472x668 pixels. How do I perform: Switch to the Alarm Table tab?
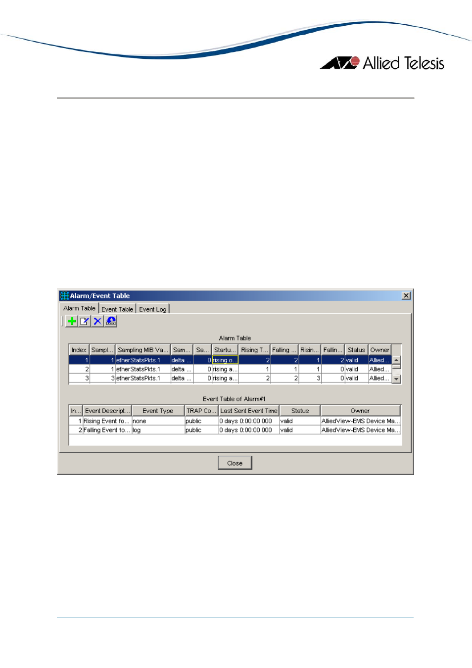[79, 308]
